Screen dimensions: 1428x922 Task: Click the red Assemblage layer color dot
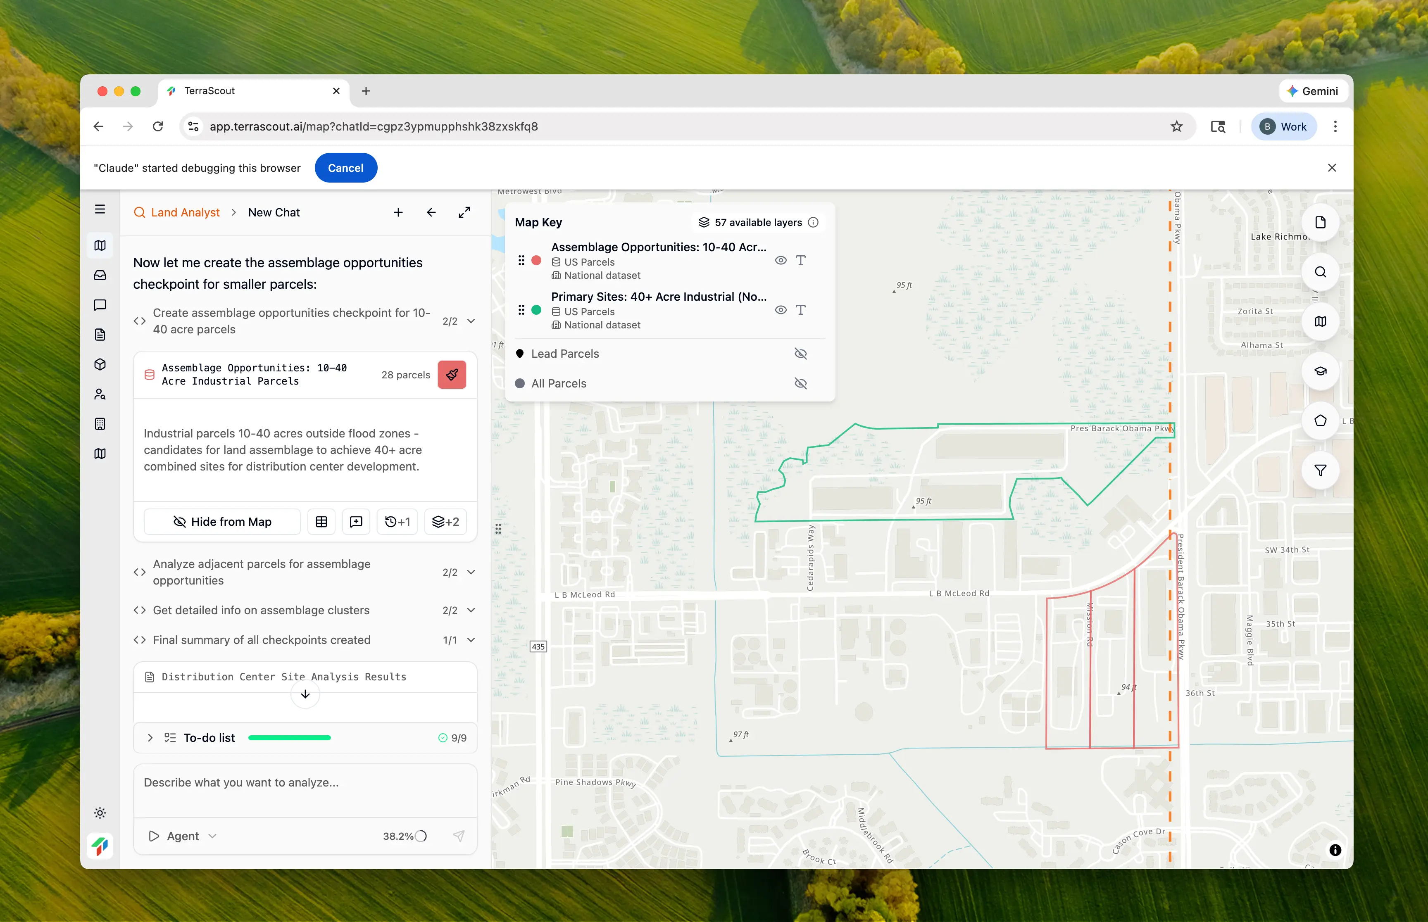[536, 260]
